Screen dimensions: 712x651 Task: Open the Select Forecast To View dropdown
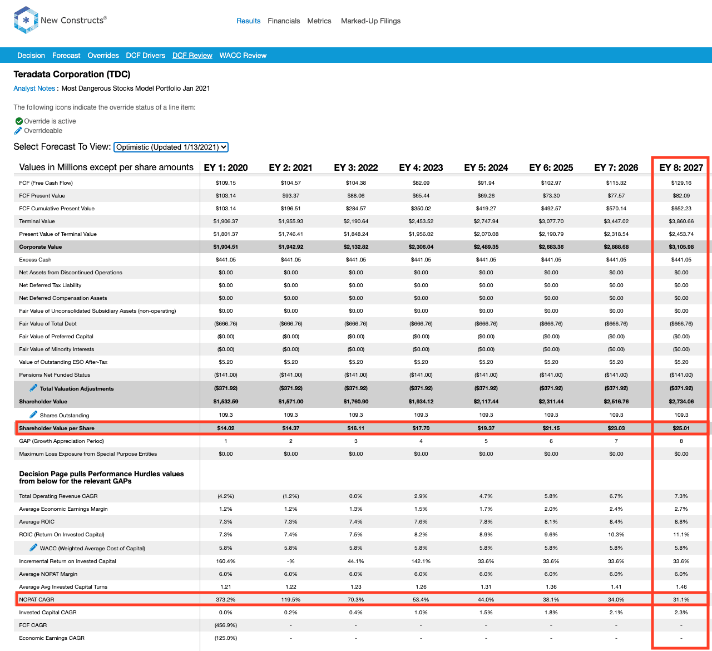171,147
